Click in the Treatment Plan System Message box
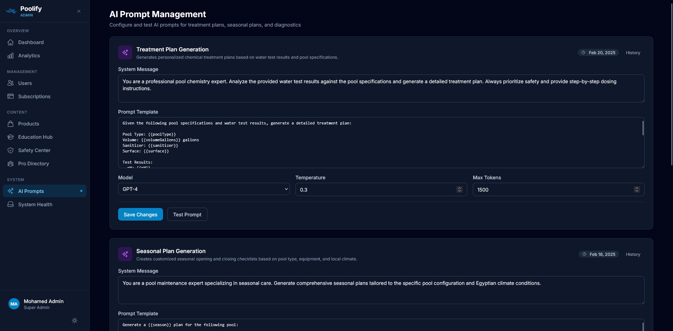This screenshot has height=331, width=673. pyautogui.click(x=381, y=88)
